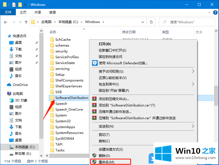Select 本地磁盘 (C:) in the navigation pane
Image resolution: width=219 pixels, height=165 pixels.
click(24, 147)
